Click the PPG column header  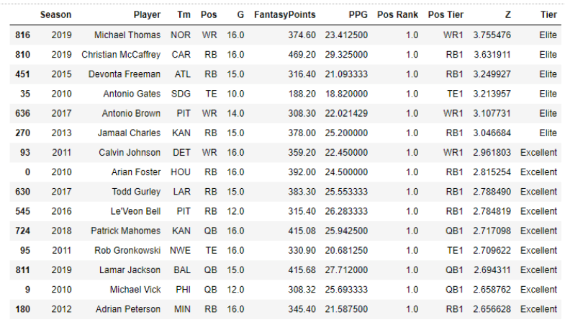click(358, 15)
